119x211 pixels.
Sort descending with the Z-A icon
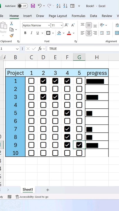pyautogui.click(x=66, y=6)
